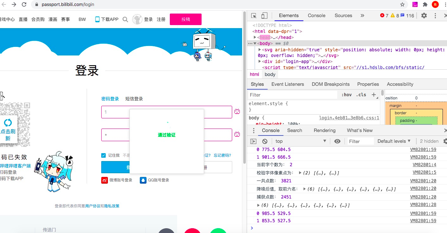Screen dimensions: 447x233
Task: Expand the svg aria-hidden node
Action: tap(260, 49)
